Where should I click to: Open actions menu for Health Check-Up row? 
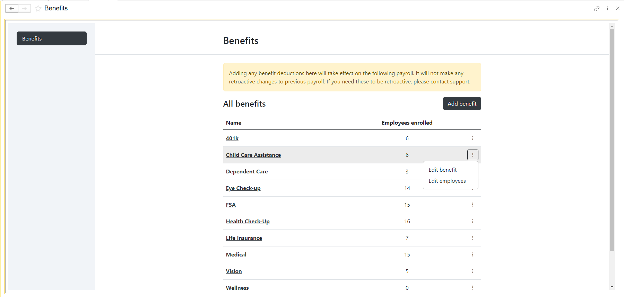pos(473,221)
